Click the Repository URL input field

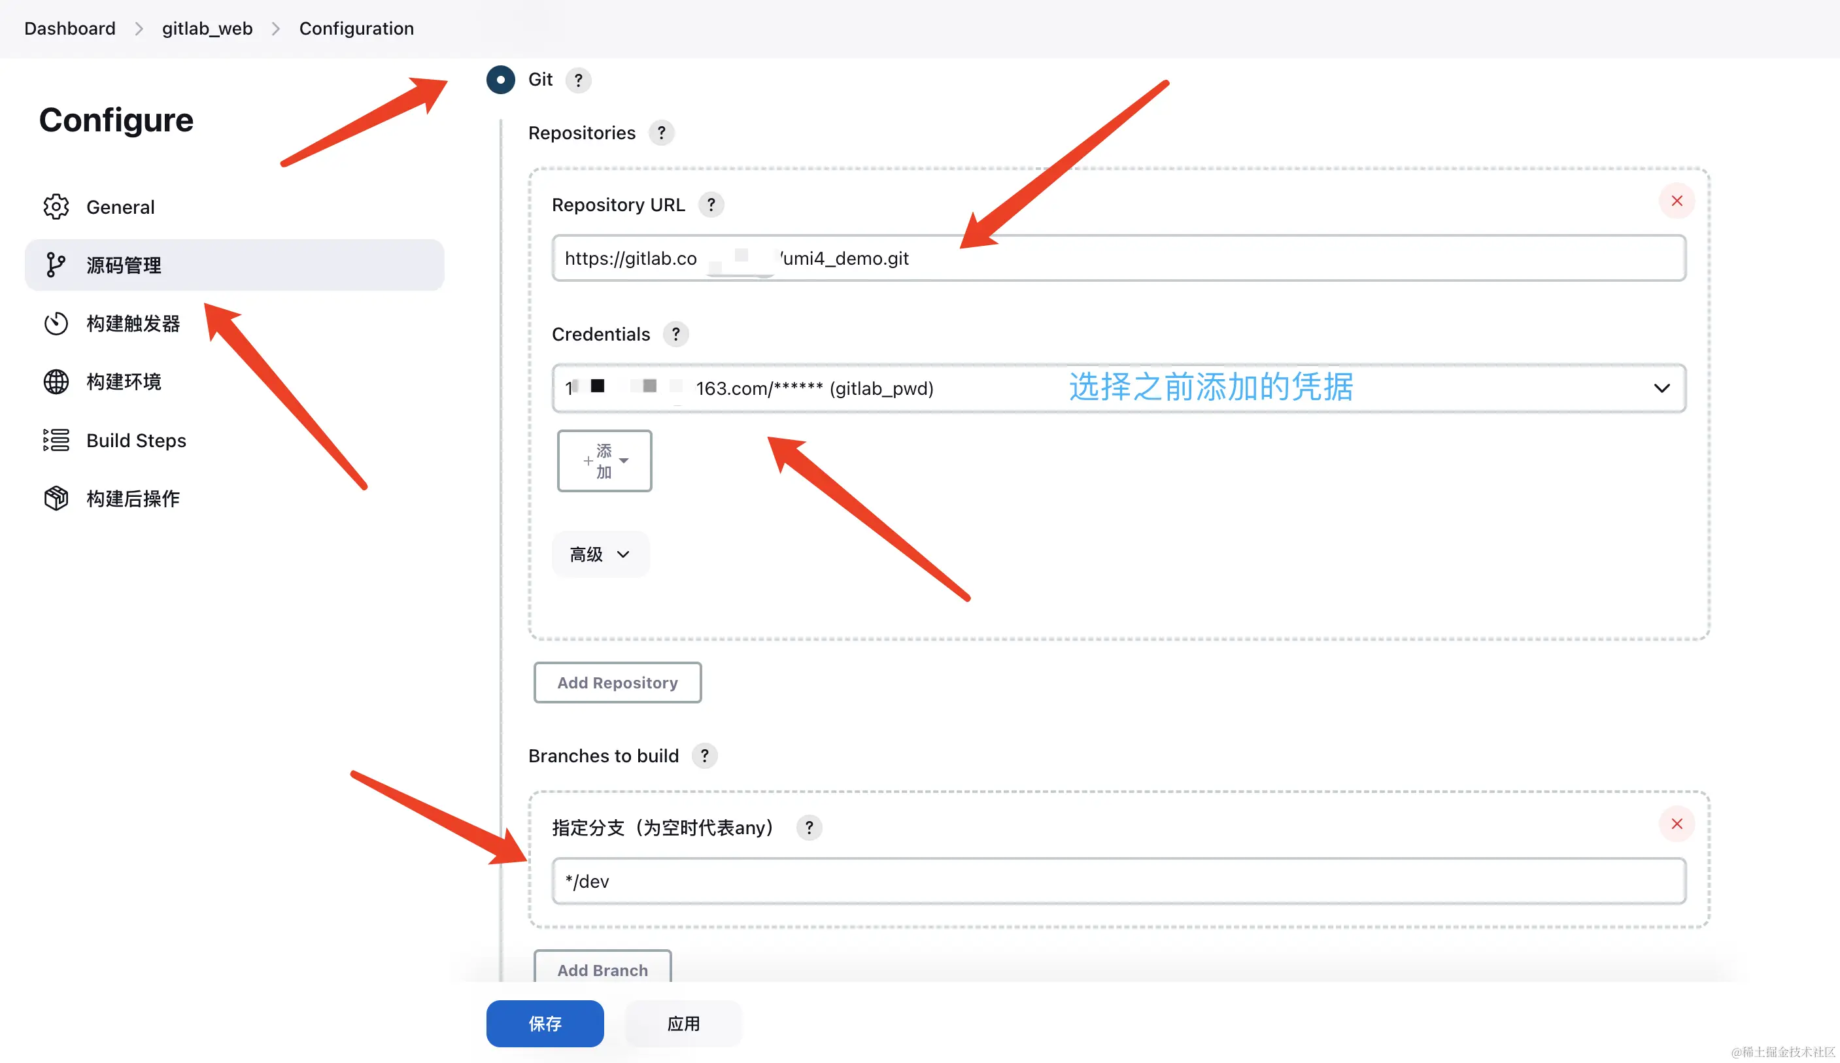click(1117, 258)
